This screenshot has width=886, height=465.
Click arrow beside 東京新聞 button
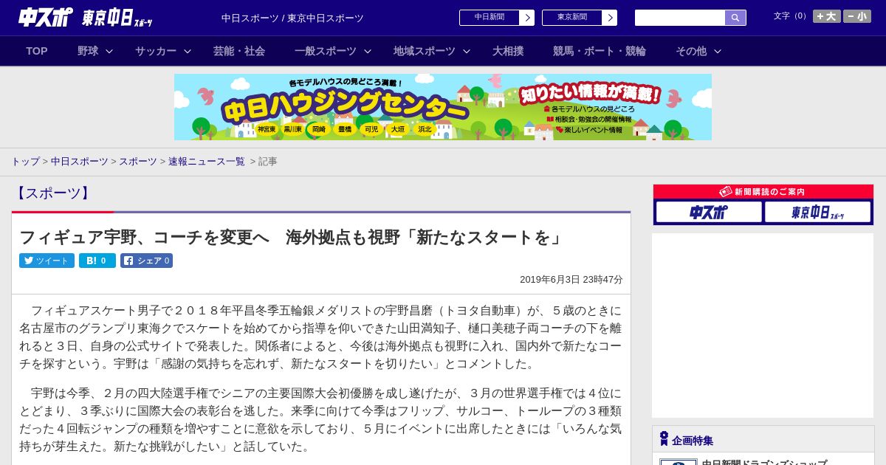(610, 18)
